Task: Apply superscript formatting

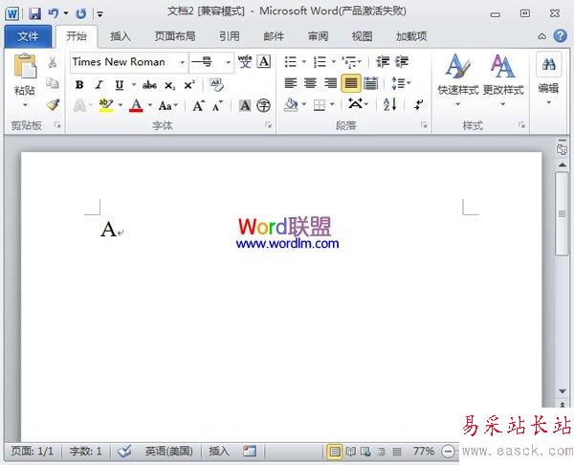Action: coord(189,85)
